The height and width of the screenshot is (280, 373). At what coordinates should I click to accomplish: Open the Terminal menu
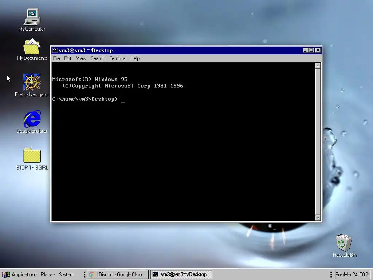point(118,58)
